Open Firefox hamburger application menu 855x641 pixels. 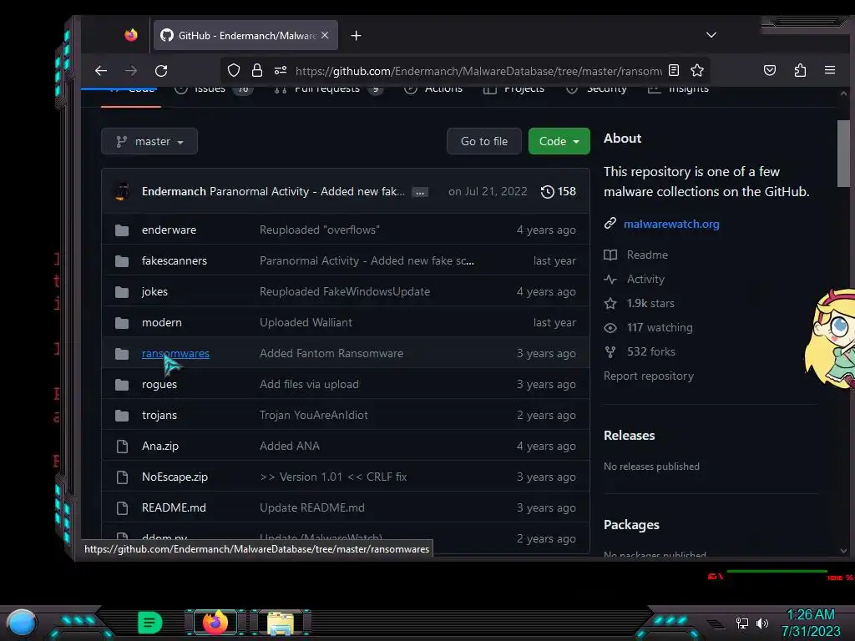830,70
